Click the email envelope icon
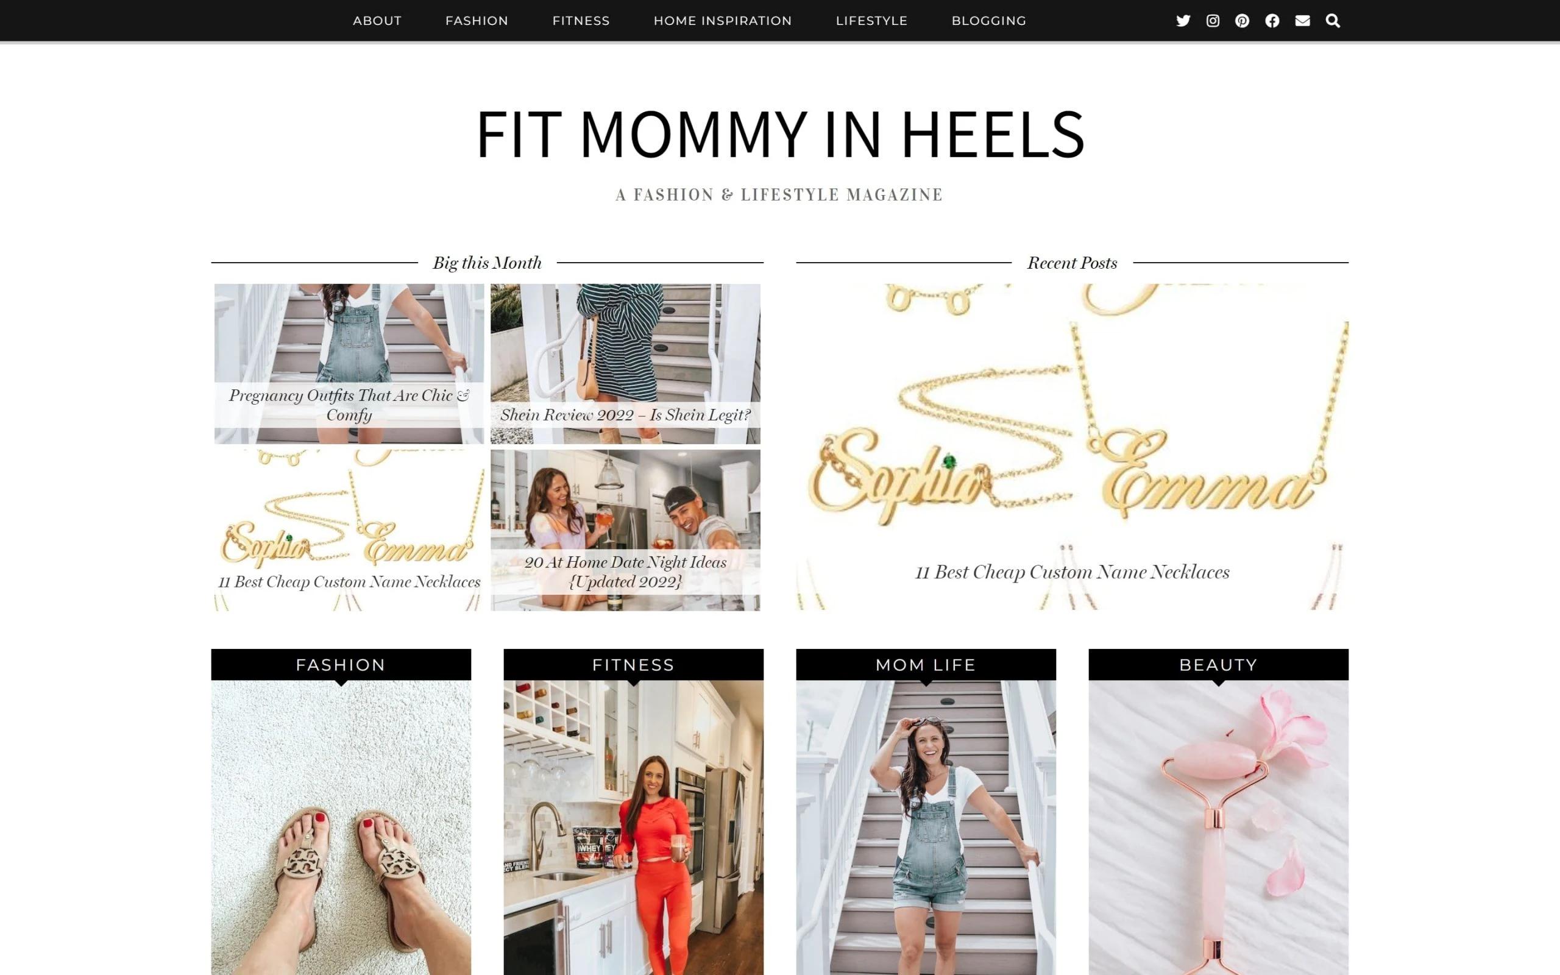This screenshot has height=975, width=1560. [1302, 21]
